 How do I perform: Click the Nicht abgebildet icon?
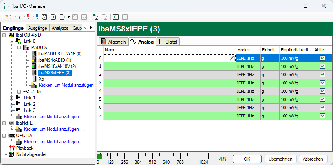point(11,154)
